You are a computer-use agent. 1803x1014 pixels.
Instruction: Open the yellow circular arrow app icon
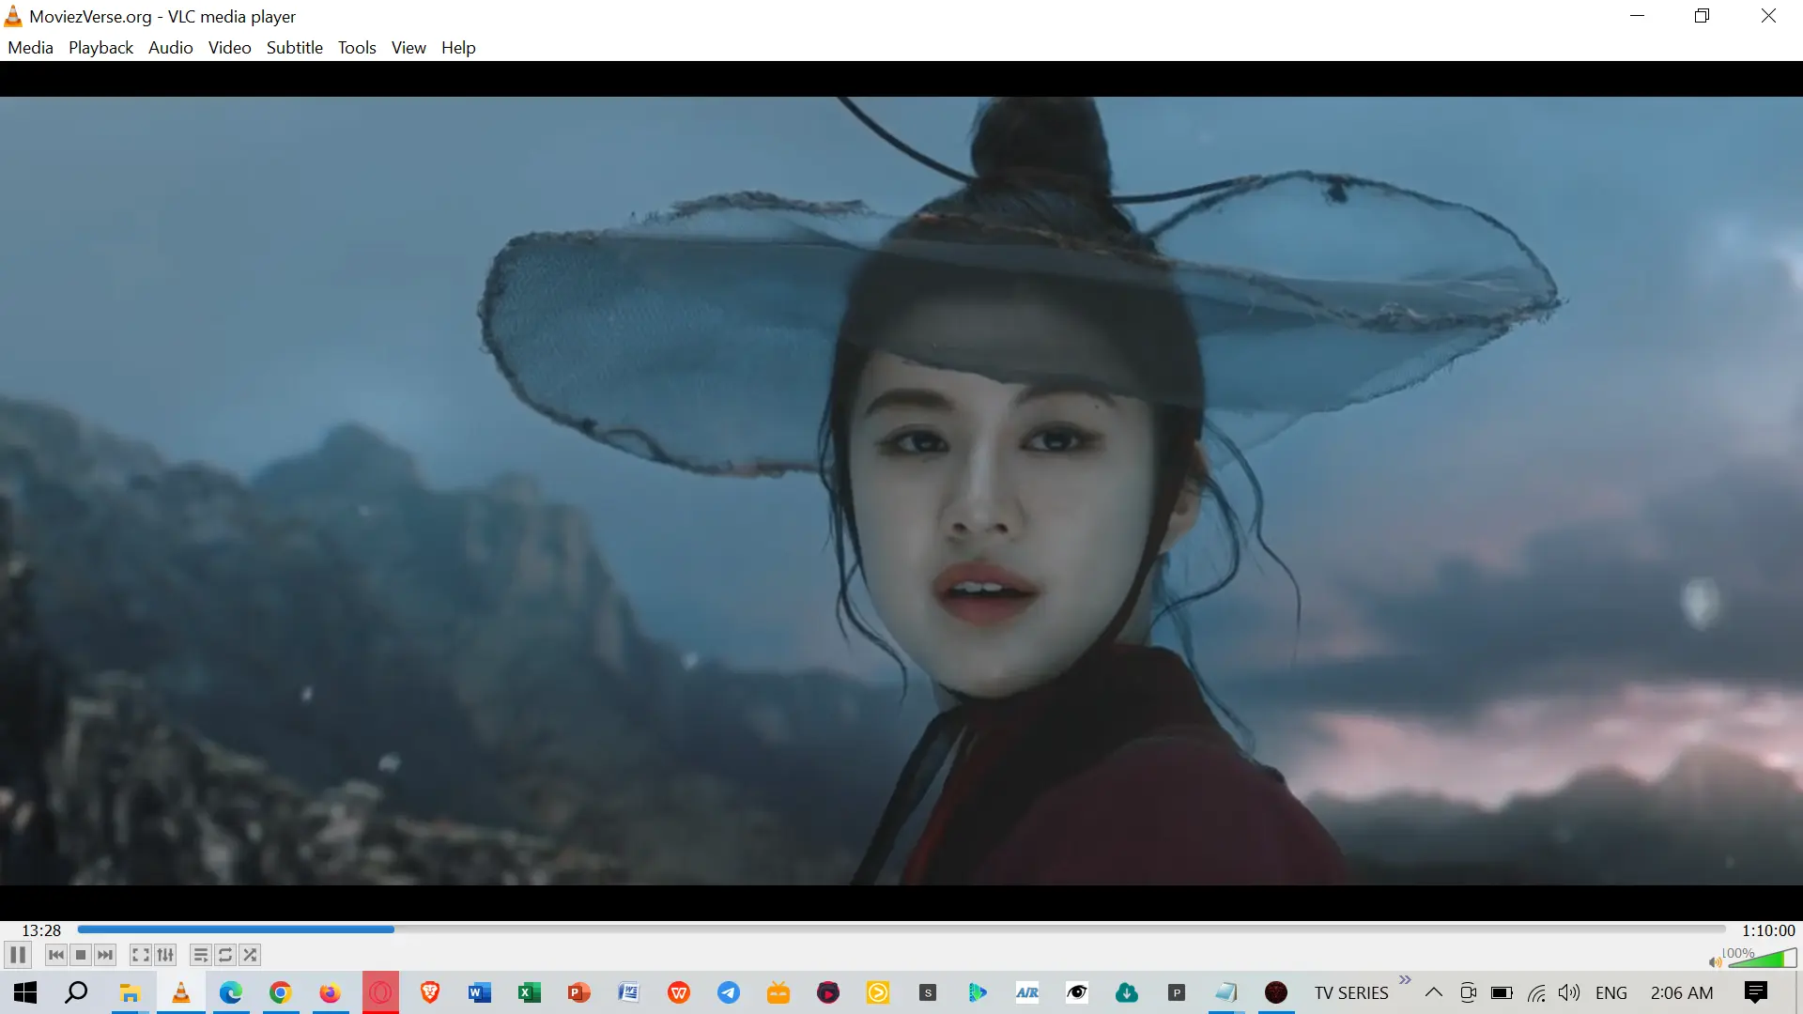(x=878, y=992)
